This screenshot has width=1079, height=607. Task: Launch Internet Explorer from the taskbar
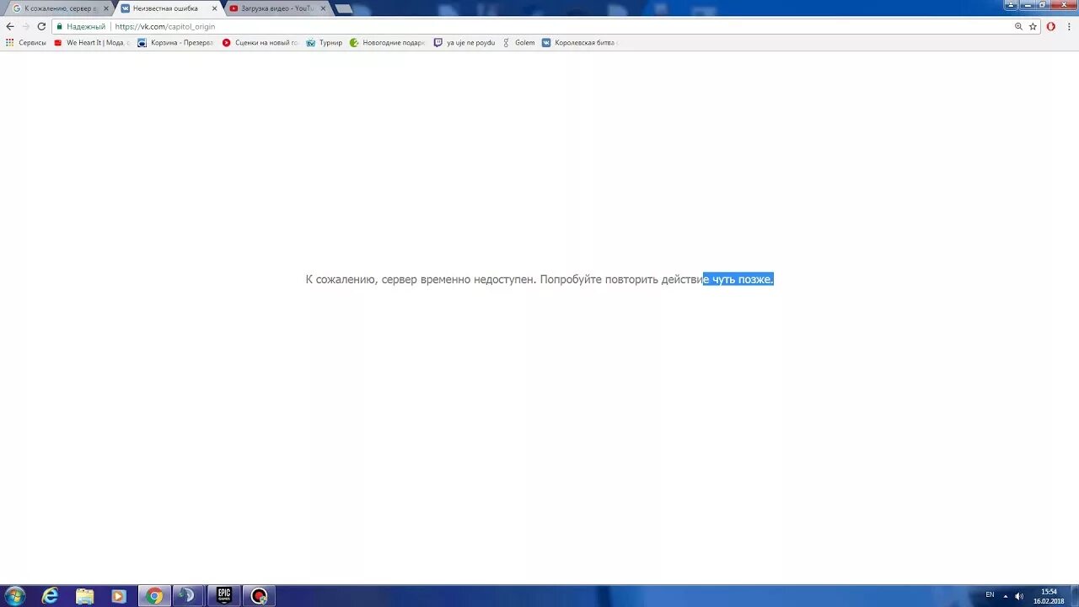(51, 596)
